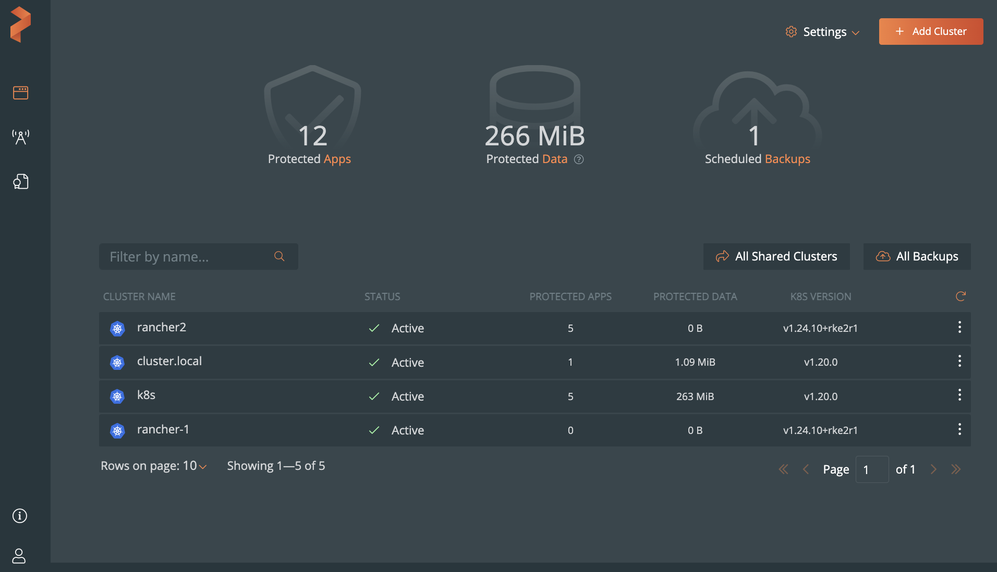Click the page number input box
This screenshot has height=572, width=997.
pyautogui.click(x=872, y=469)
